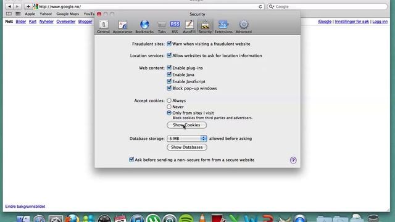This screenshot has height=222, width=395.
Task: Toggle Allow websites to ask for location
Action: coord(169,55)
